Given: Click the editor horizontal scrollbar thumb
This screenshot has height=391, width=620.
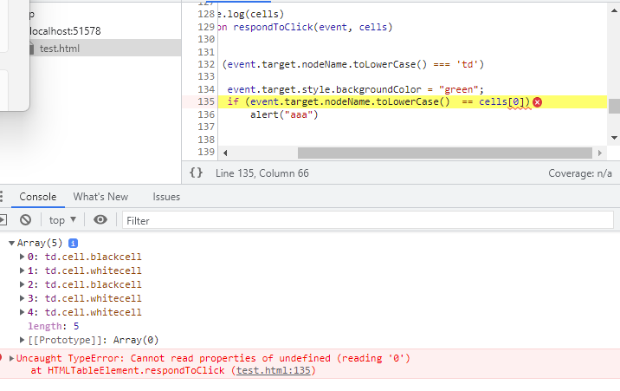Looking at the screenshot, I should (x=445, y=153).
